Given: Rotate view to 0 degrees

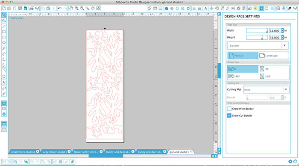Looking at the screenshot, I should tap(243, 69).
